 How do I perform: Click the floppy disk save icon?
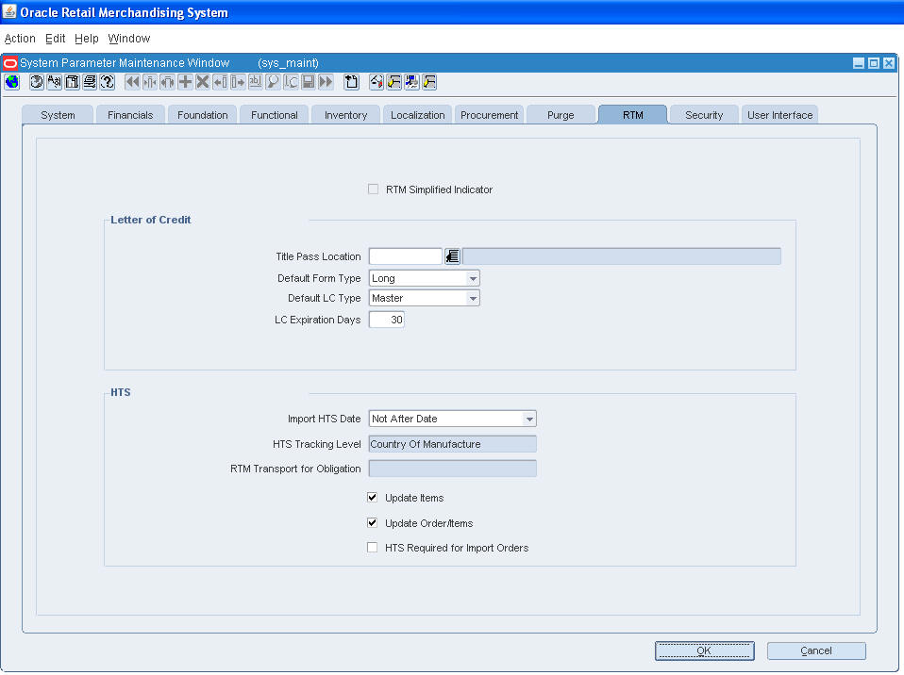point(308,82)
